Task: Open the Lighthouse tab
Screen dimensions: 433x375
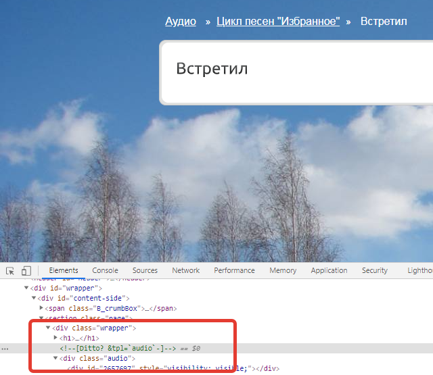Action: (x=420, y=270)
